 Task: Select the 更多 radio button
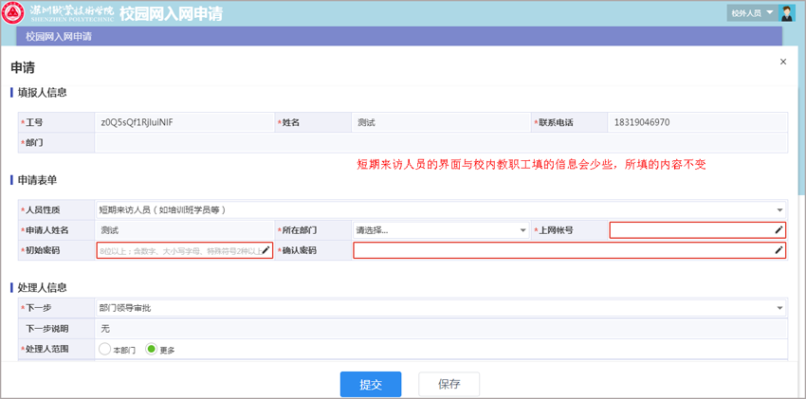[x=151, y=350]
